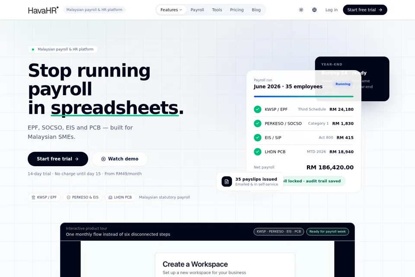Screen dimensions: 415x277
Task: Click the RM 18,940 amount
Action: pos(342,151)
